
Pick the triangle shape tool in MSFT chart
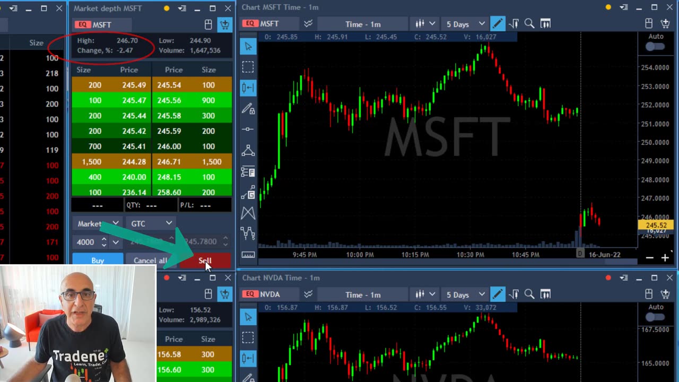[248, 151]
